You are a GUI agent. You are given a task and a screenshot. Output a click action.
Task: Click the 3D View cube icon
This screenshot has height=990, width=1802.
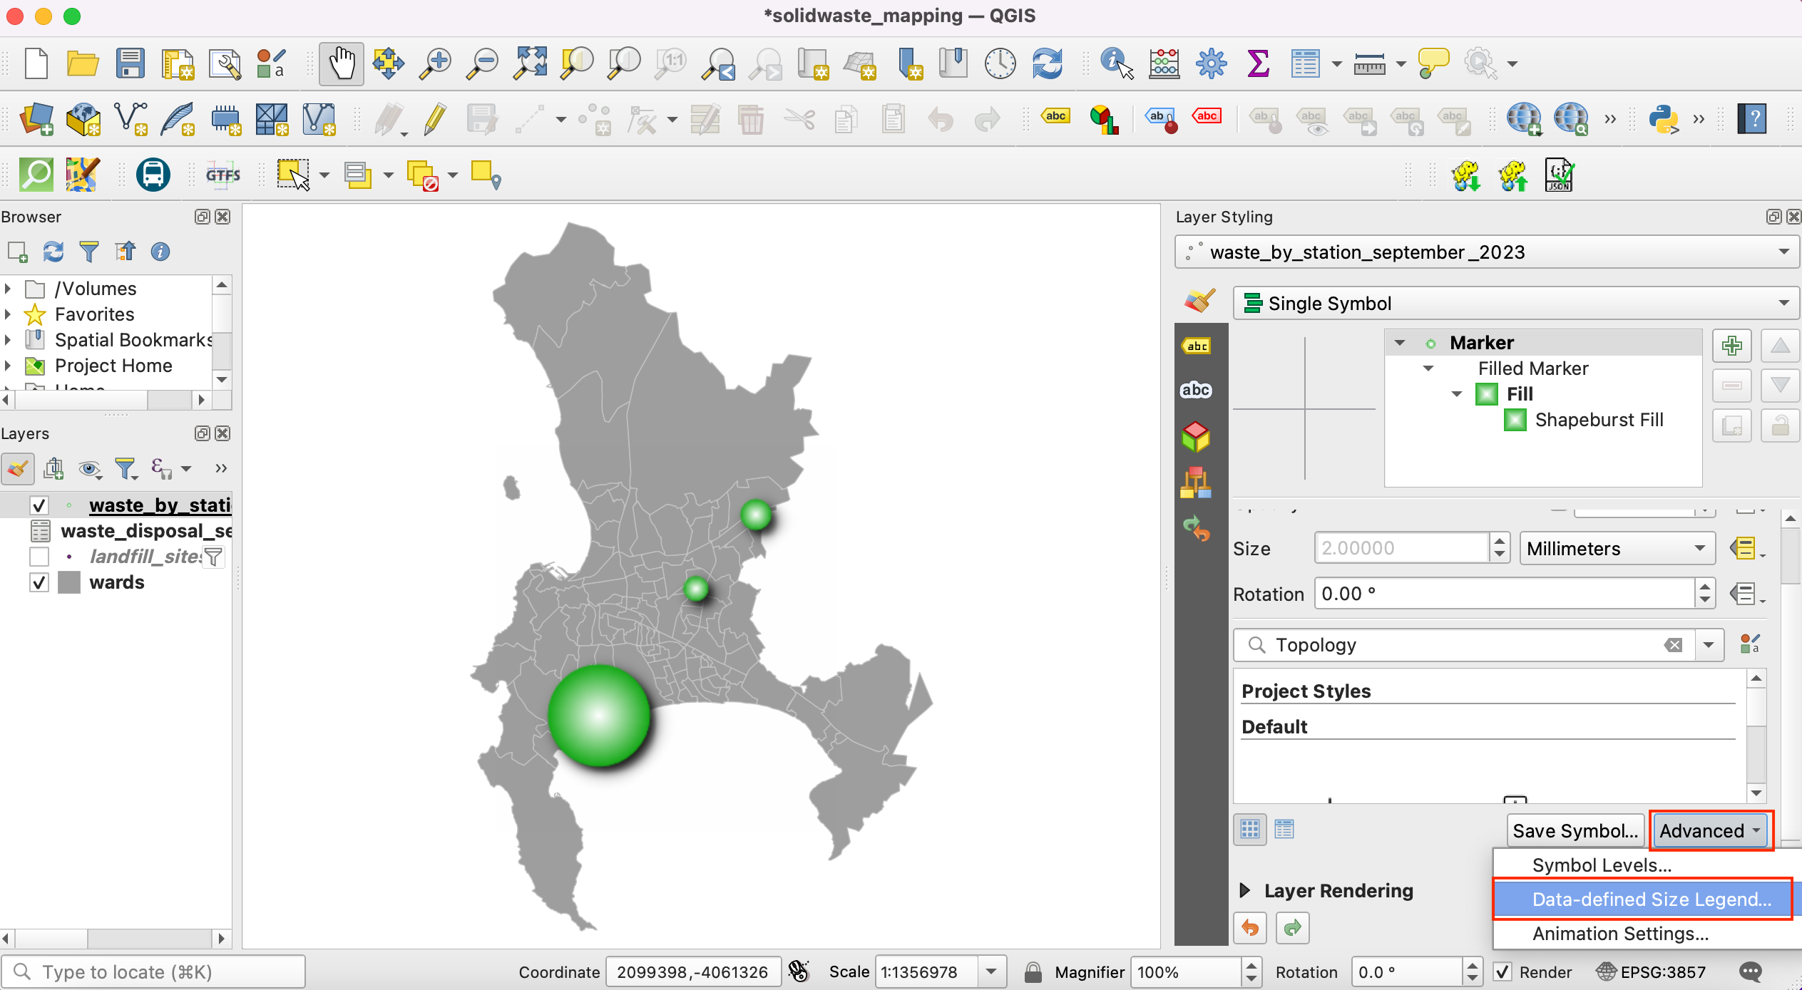tap(1197, 437)
